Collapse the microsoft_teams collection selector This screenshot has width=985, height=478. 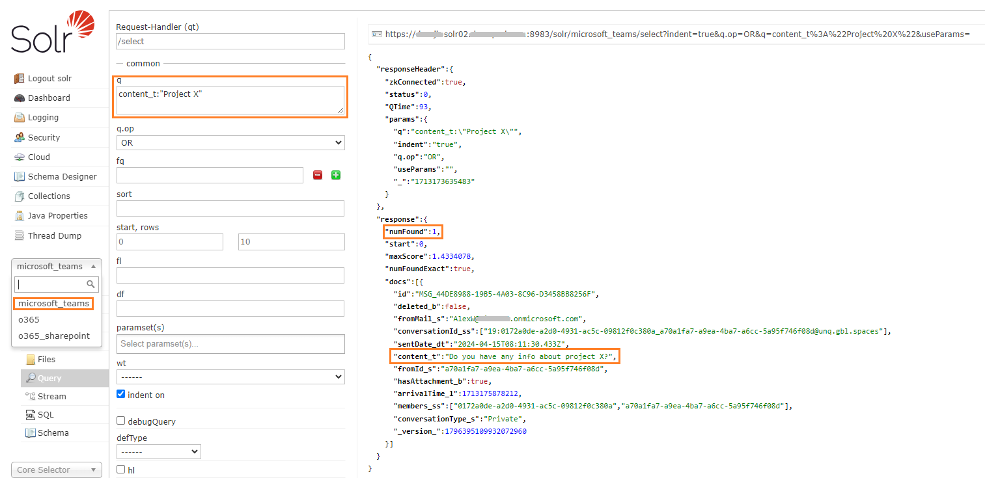tap(57, 266)
